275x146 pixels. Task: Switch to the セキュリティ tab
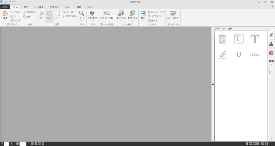click(x=54, y=7)
